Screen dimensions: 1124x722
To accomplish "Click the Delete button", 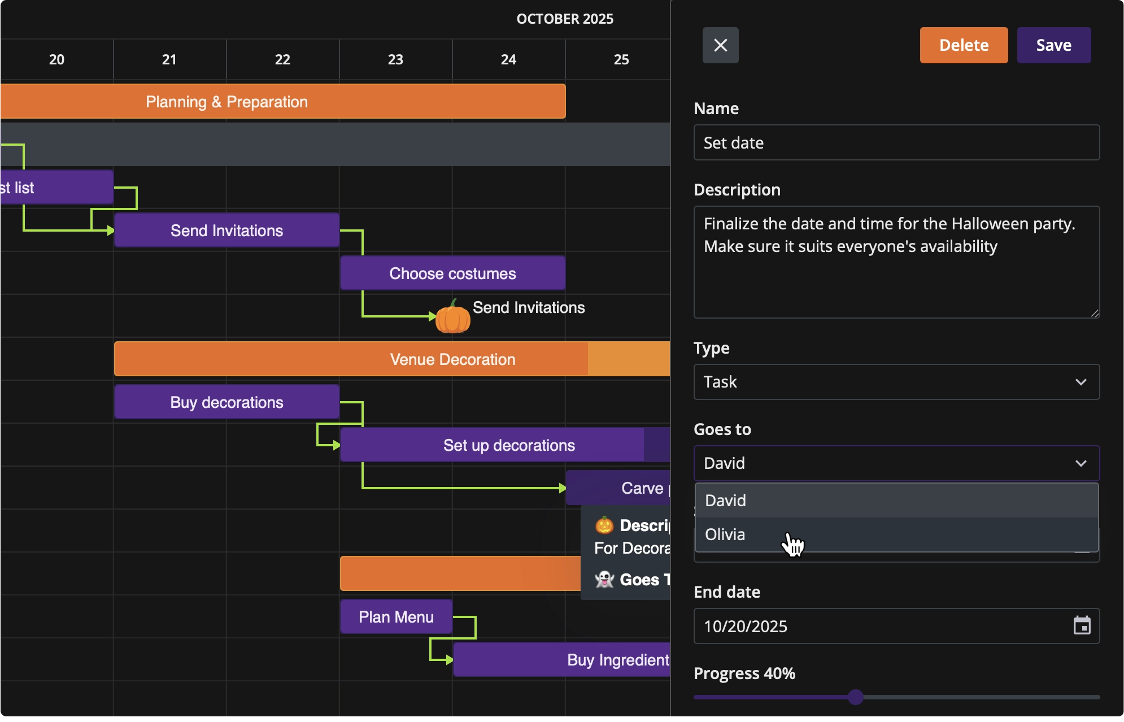I will tap(963, 45).
